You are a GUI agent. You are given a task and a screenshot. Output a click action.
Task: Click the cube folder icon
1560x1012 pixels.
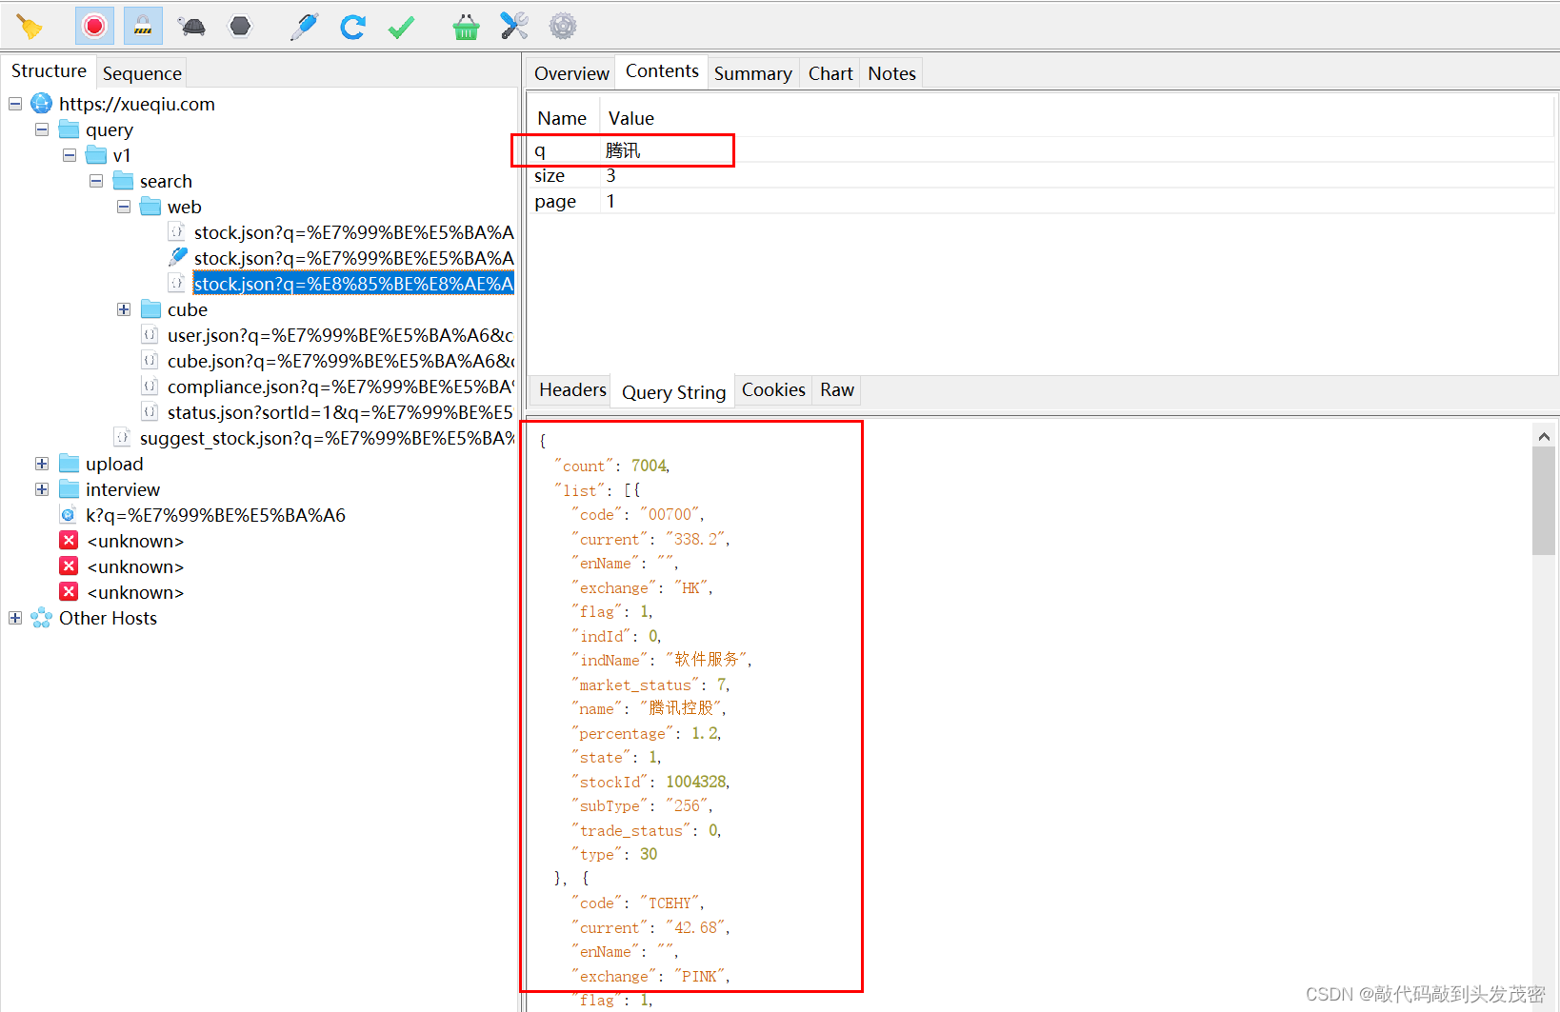click(150, 308)
